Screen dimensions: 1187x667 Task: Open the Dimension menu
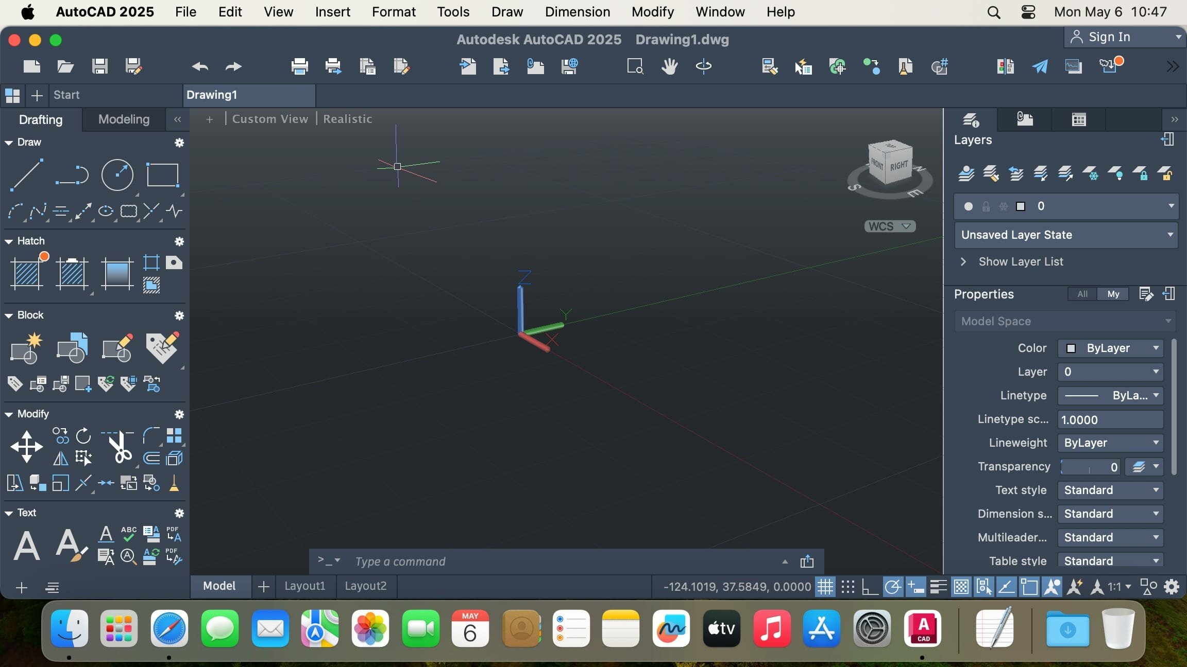(x=577, y=12)
